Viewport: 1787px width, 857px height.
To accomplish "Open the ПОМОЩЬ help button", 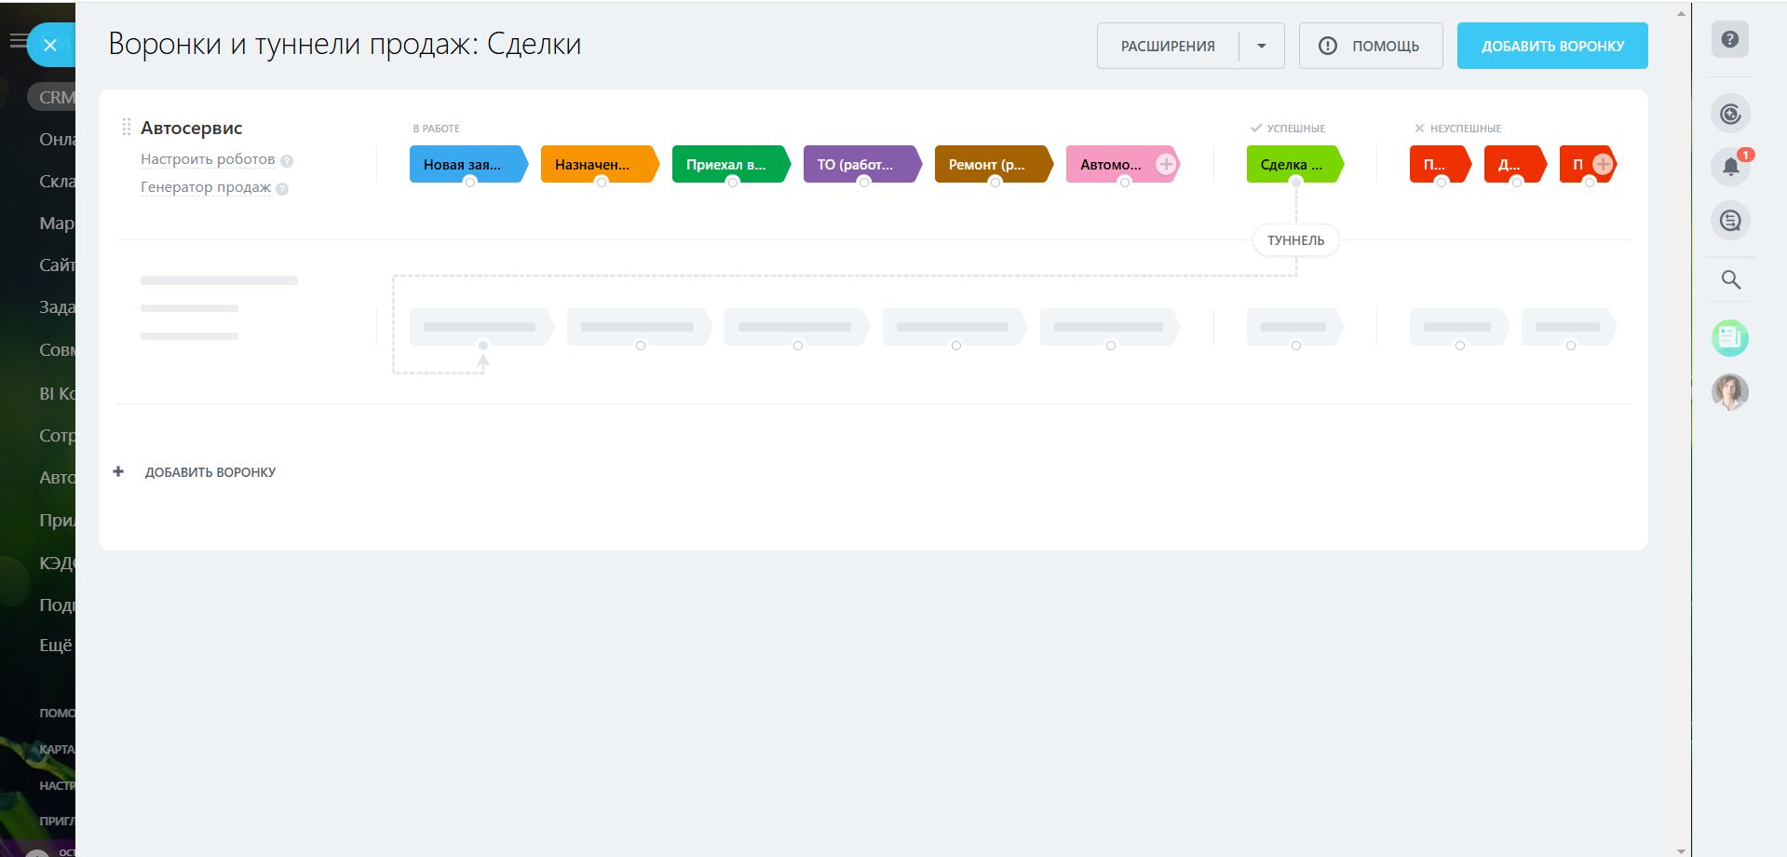I will click(1371, 46).
